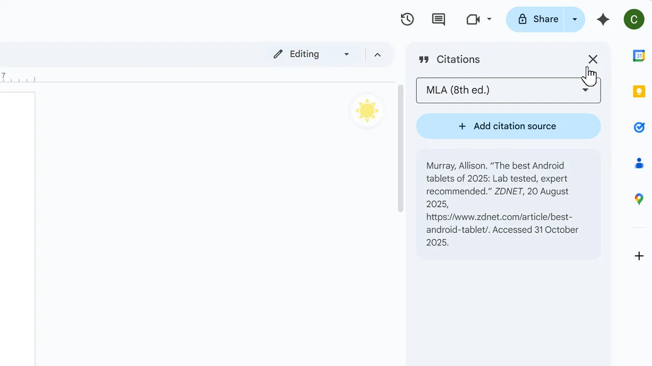
Task: Open Google Tasks sidebar
Action: (639, 127)
